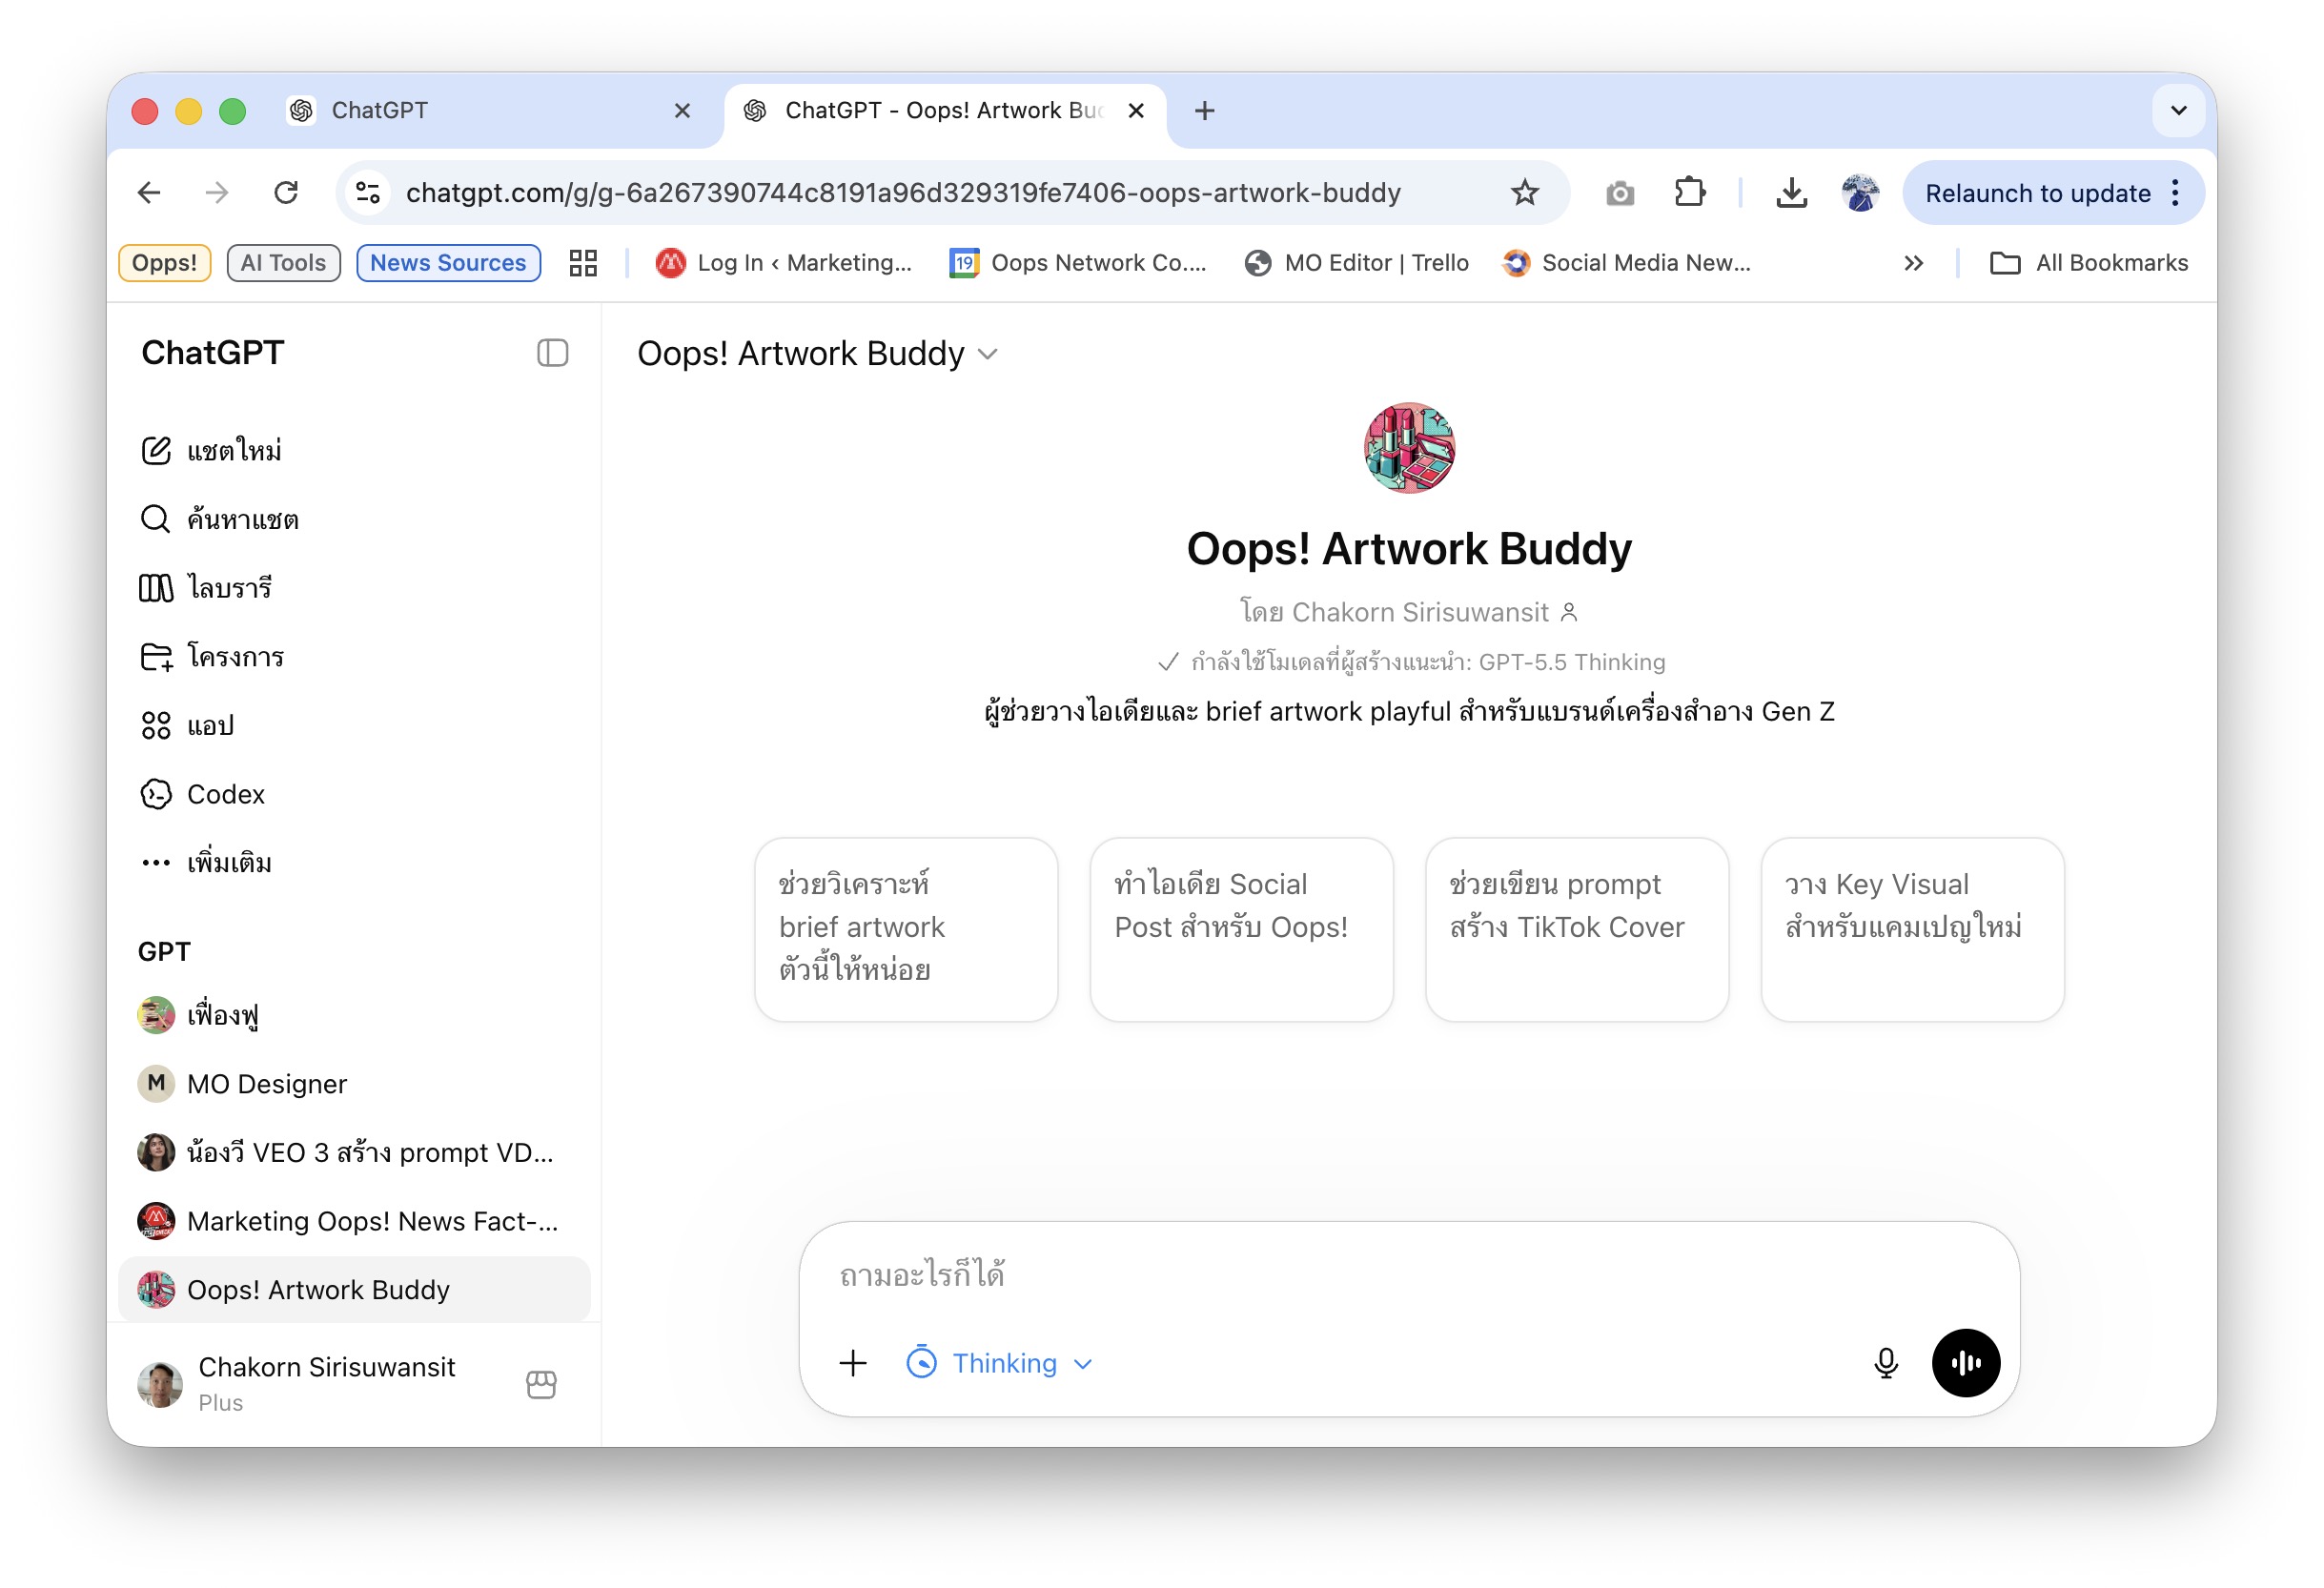Click the browser back arrow
The height and width of the screenshot is (1588, 2324).
(149, 192)
